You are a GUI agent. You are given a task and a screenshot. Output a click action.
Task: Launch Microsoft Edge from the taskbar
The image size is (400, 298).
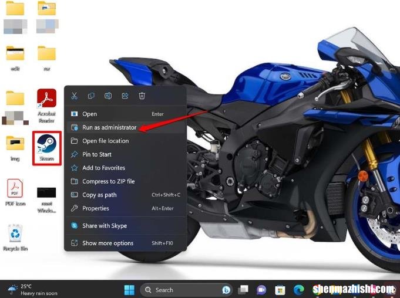pyautogui.click(x=298, y=290)
